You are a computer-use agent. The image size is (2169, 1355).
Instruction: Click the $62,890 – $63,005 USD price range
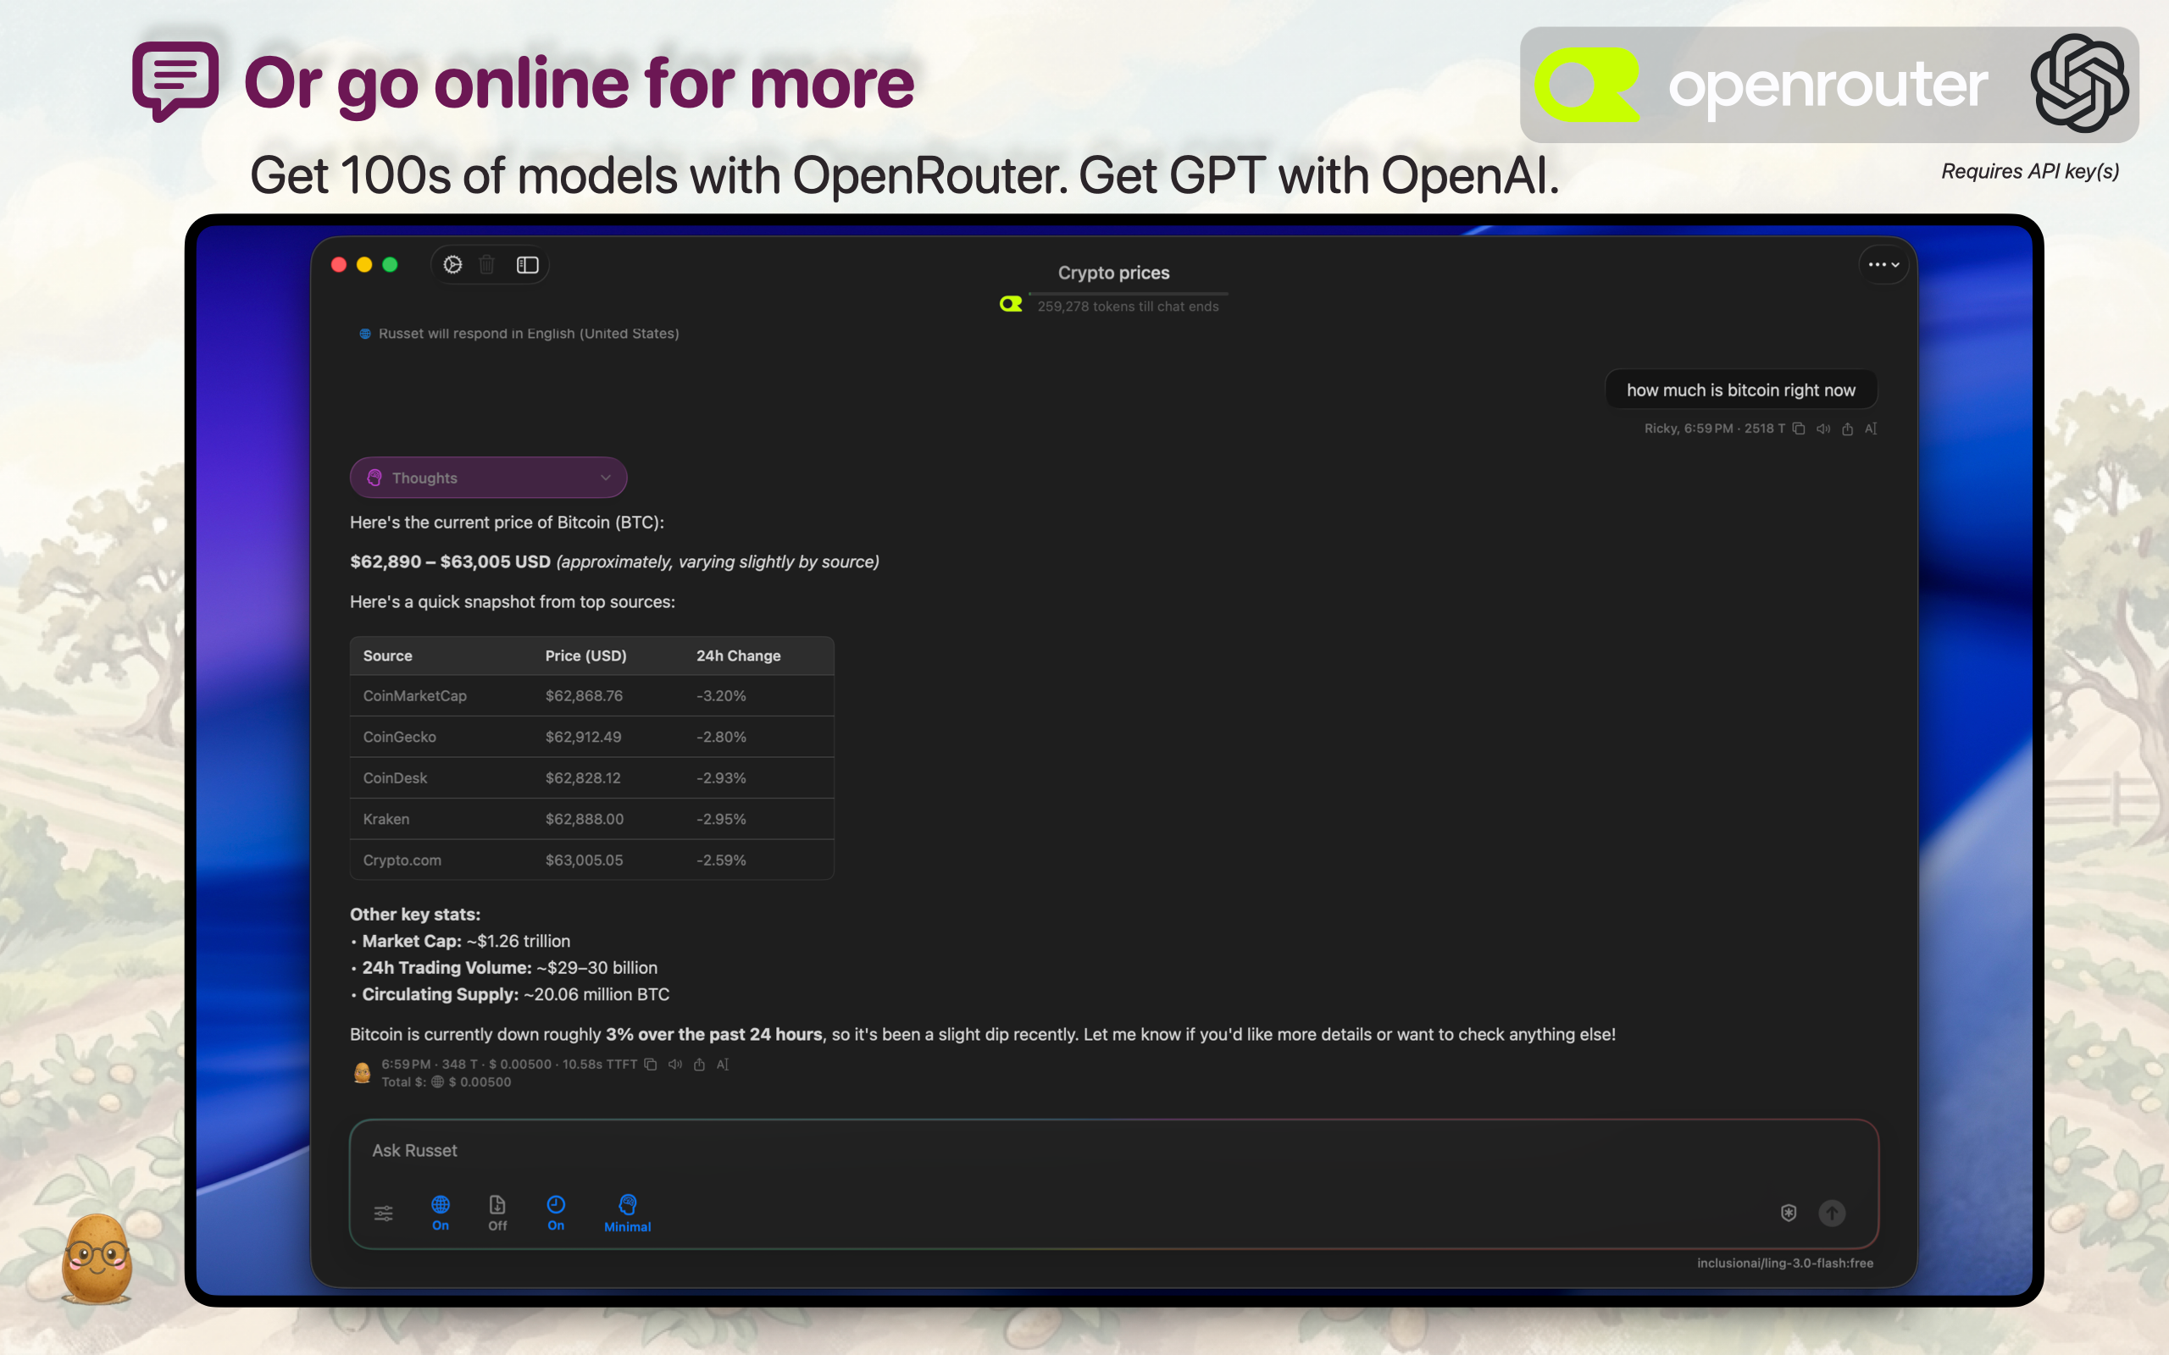click(450, 561)
